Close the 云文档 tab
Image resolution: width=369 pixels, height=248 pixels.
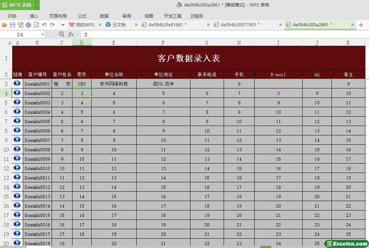point(136,25)
